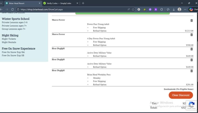The width and height of the screenshot is (198, 113).
Task: Open Read aloud icon in address bar
Action: [129, 9]
